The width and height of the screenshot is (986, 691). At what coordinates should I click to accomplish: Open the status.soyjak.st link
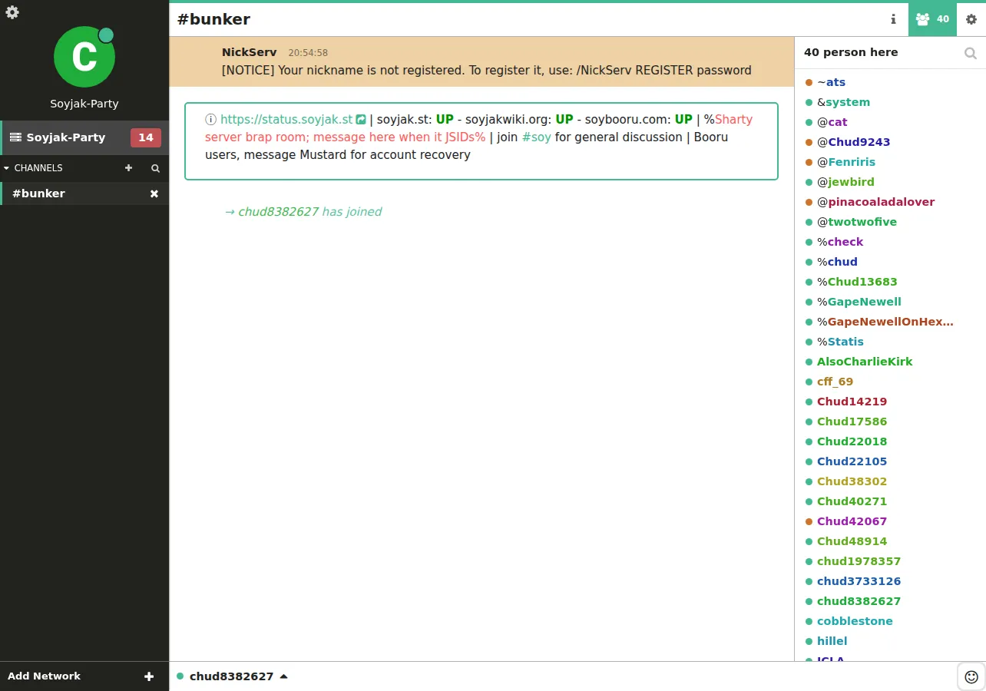(x=286, y=119)
